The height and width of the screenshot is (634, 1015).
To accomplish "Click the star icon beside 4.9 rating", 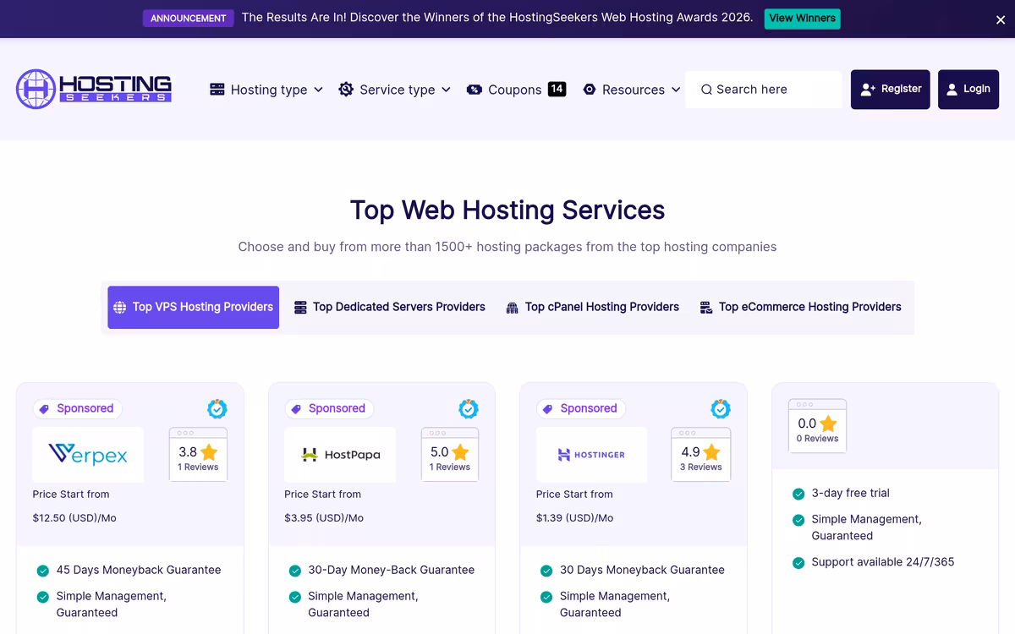I will (x=712, y=452).
